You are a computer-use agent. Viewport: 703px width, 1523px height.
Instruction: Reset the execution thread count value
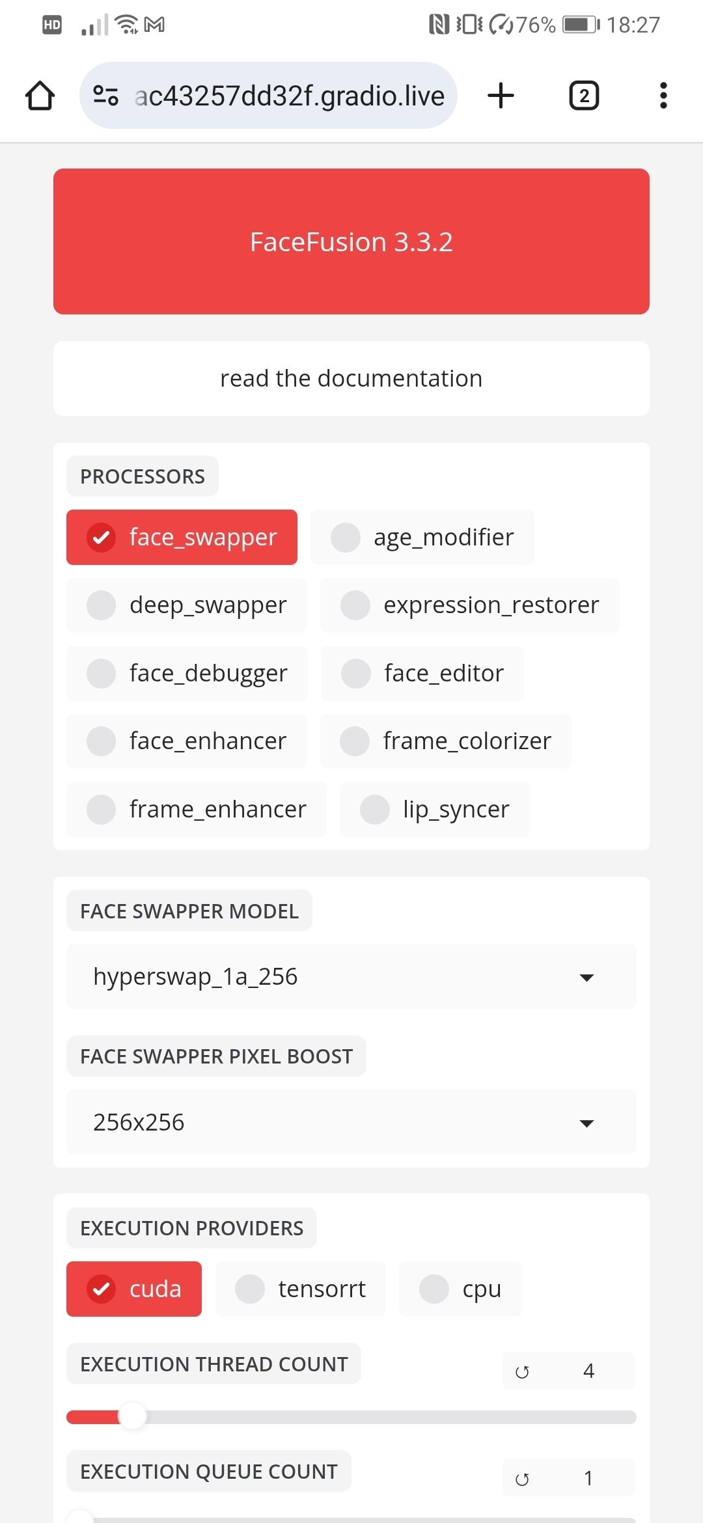click(x=522, y=1372)
